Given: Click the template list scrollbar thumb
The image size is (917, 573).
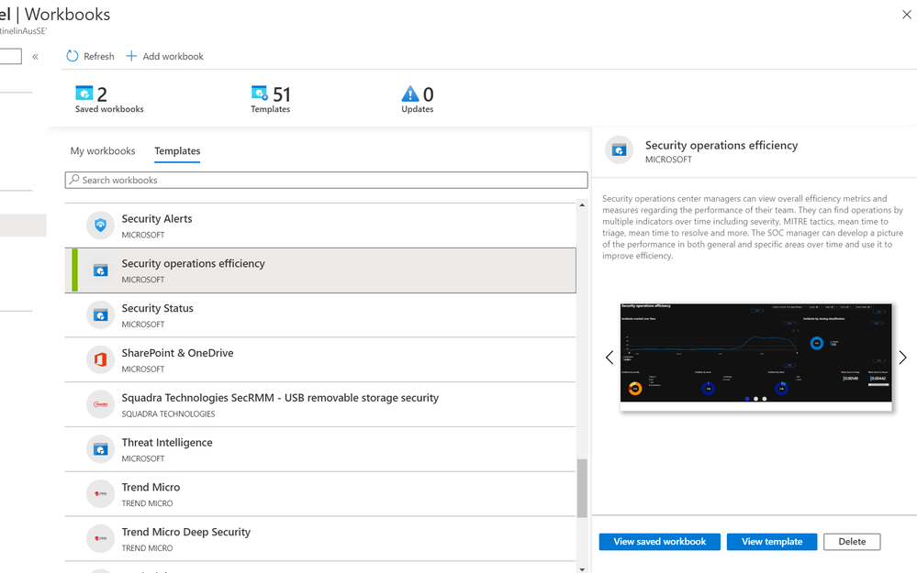Looking at the screenshot, I should pyautogui.click(x=582, y=489).
